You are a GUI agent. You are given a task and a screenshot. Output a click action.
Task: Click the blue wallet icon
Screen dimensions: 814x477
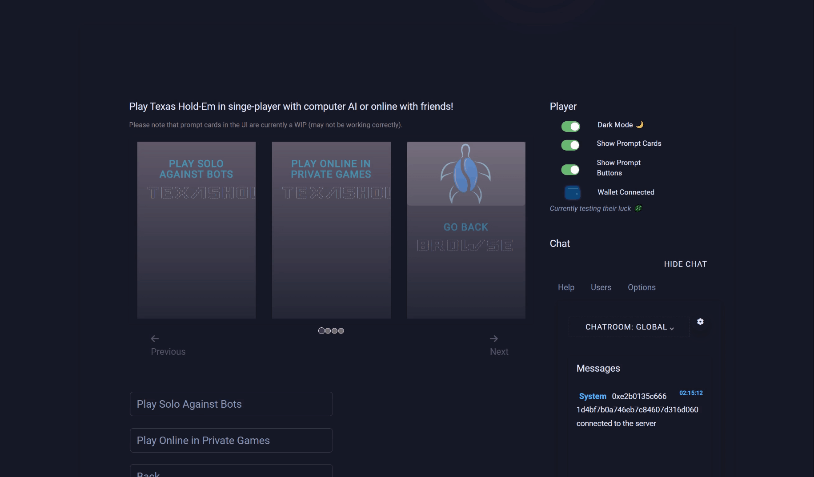572,193
